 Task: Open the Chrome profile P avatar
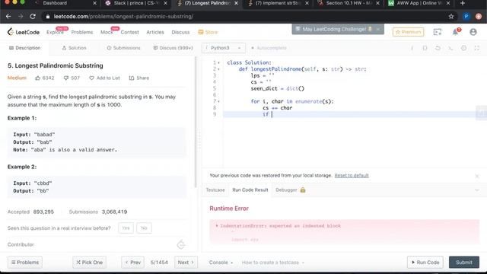466,17
